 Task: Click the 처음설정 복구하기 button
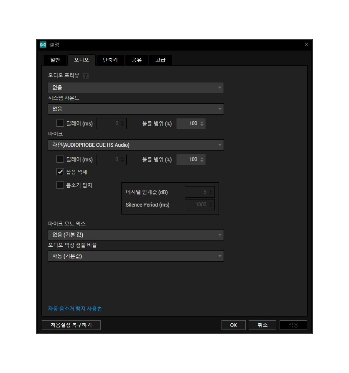[x=71, y=325]
